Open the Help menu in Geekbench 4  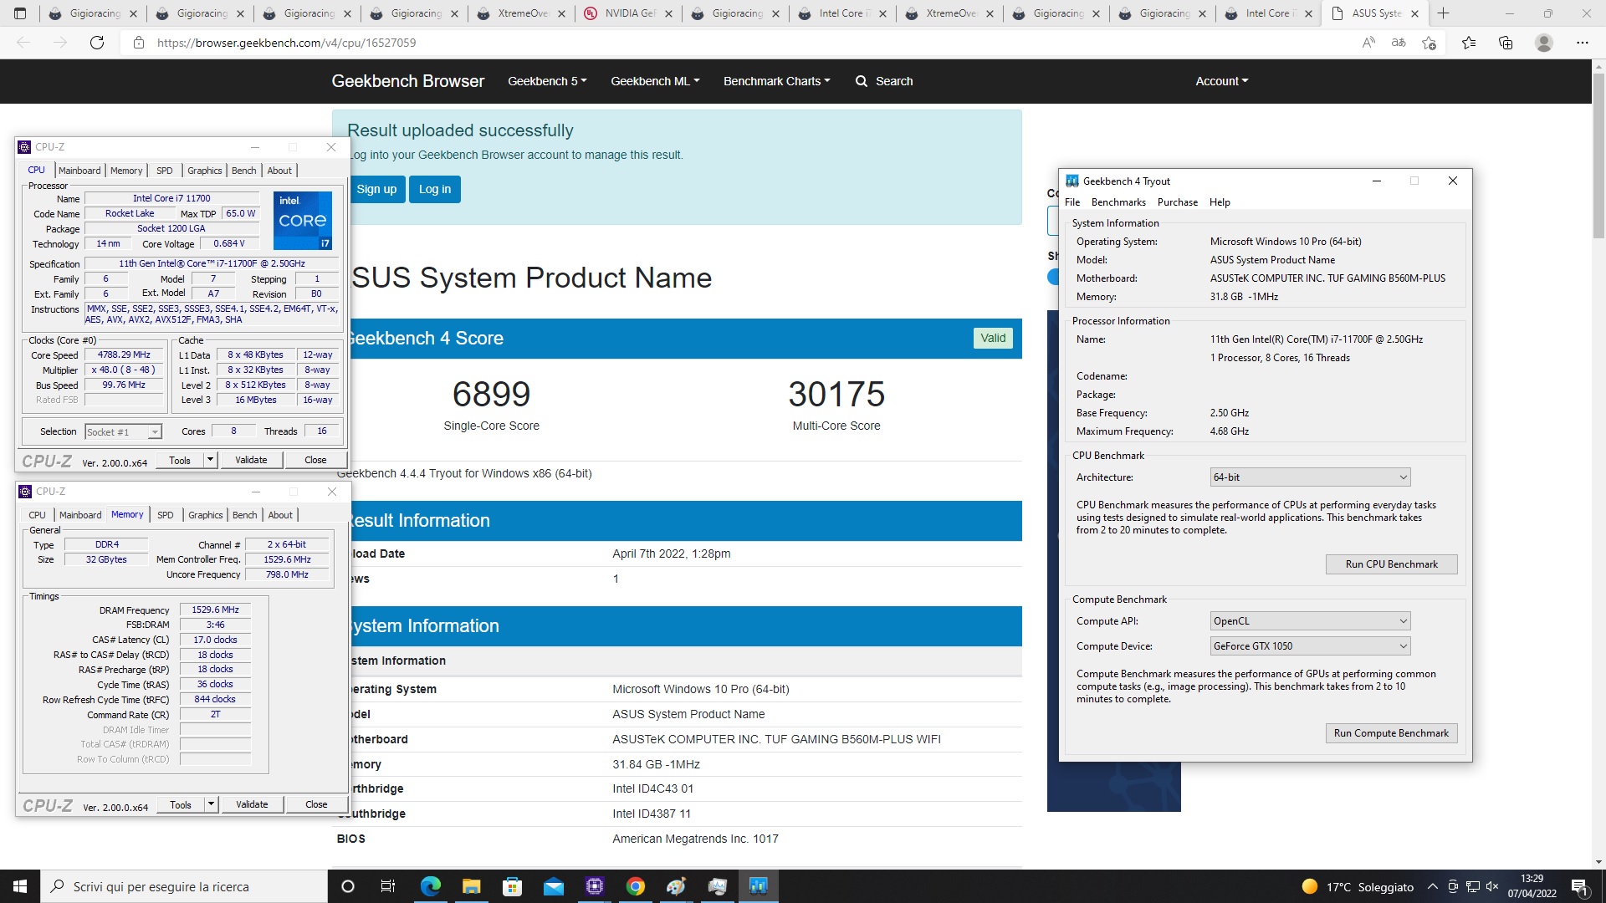pos(1220,202)
